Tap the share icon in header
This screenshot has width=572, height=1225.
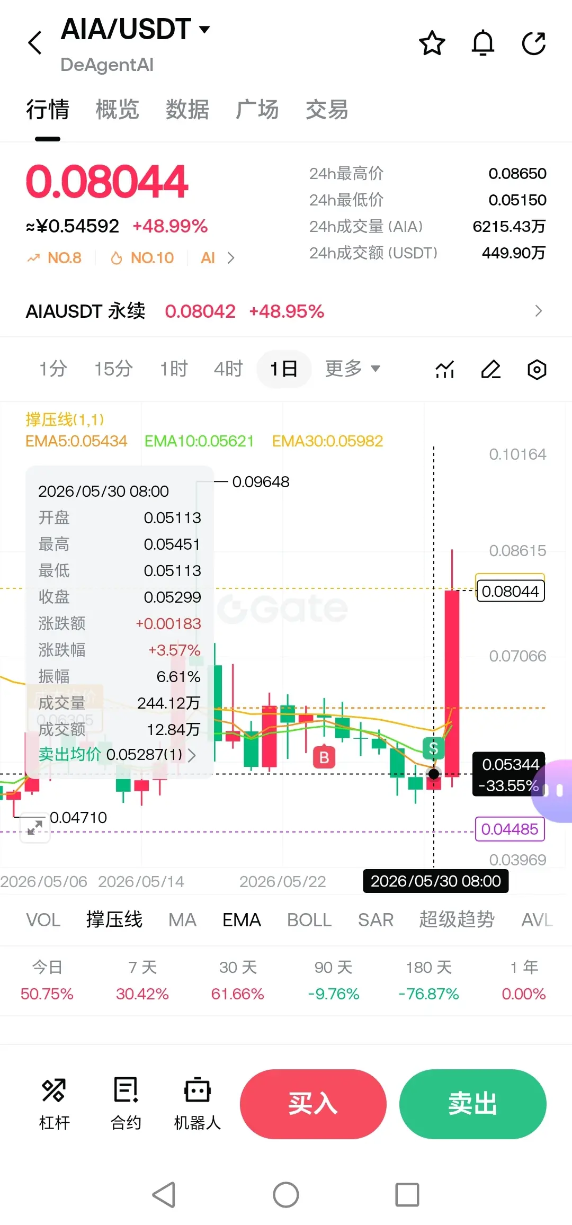pyautogui.click(x=533, y=43)
